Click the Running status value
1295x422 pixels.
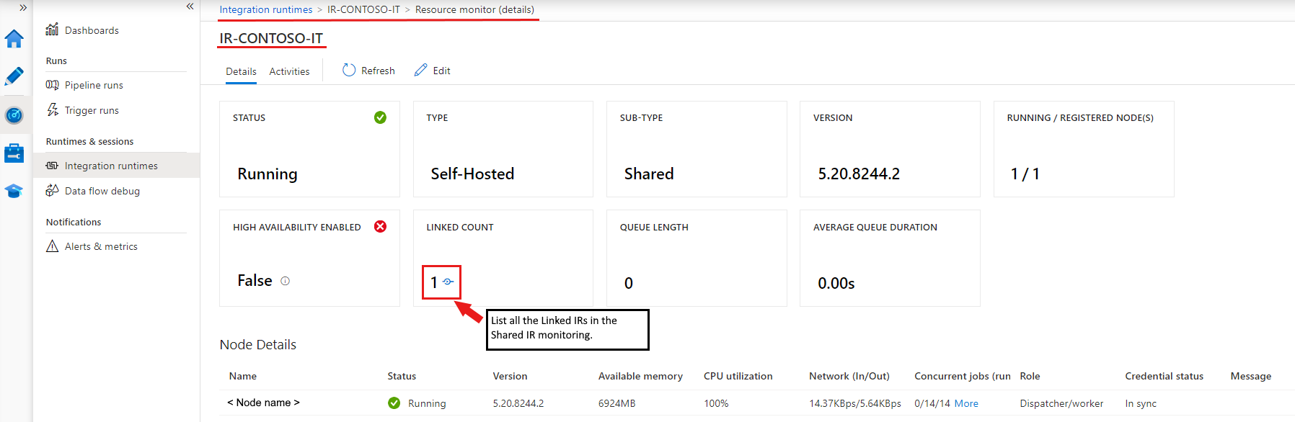click(267, 174)
